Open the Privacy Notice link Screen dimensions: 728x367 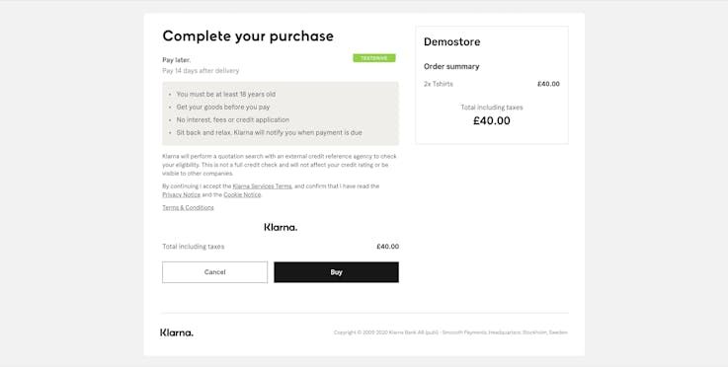(181, 195)
